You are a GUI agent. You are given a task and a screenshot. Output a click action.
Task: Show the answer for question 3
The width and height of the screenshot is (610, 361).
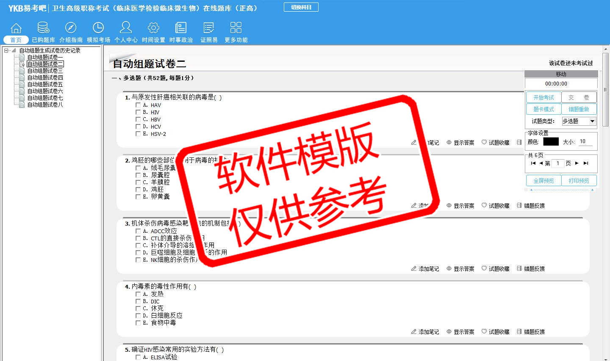coord(460,269)
